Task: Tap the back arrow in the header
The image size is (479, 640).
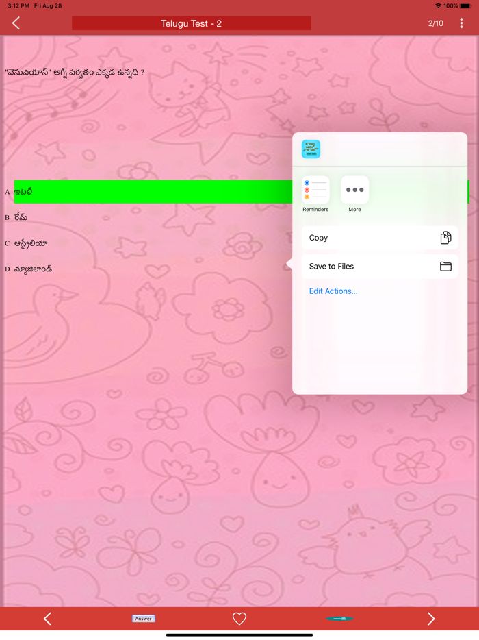Action: (16, 23)
